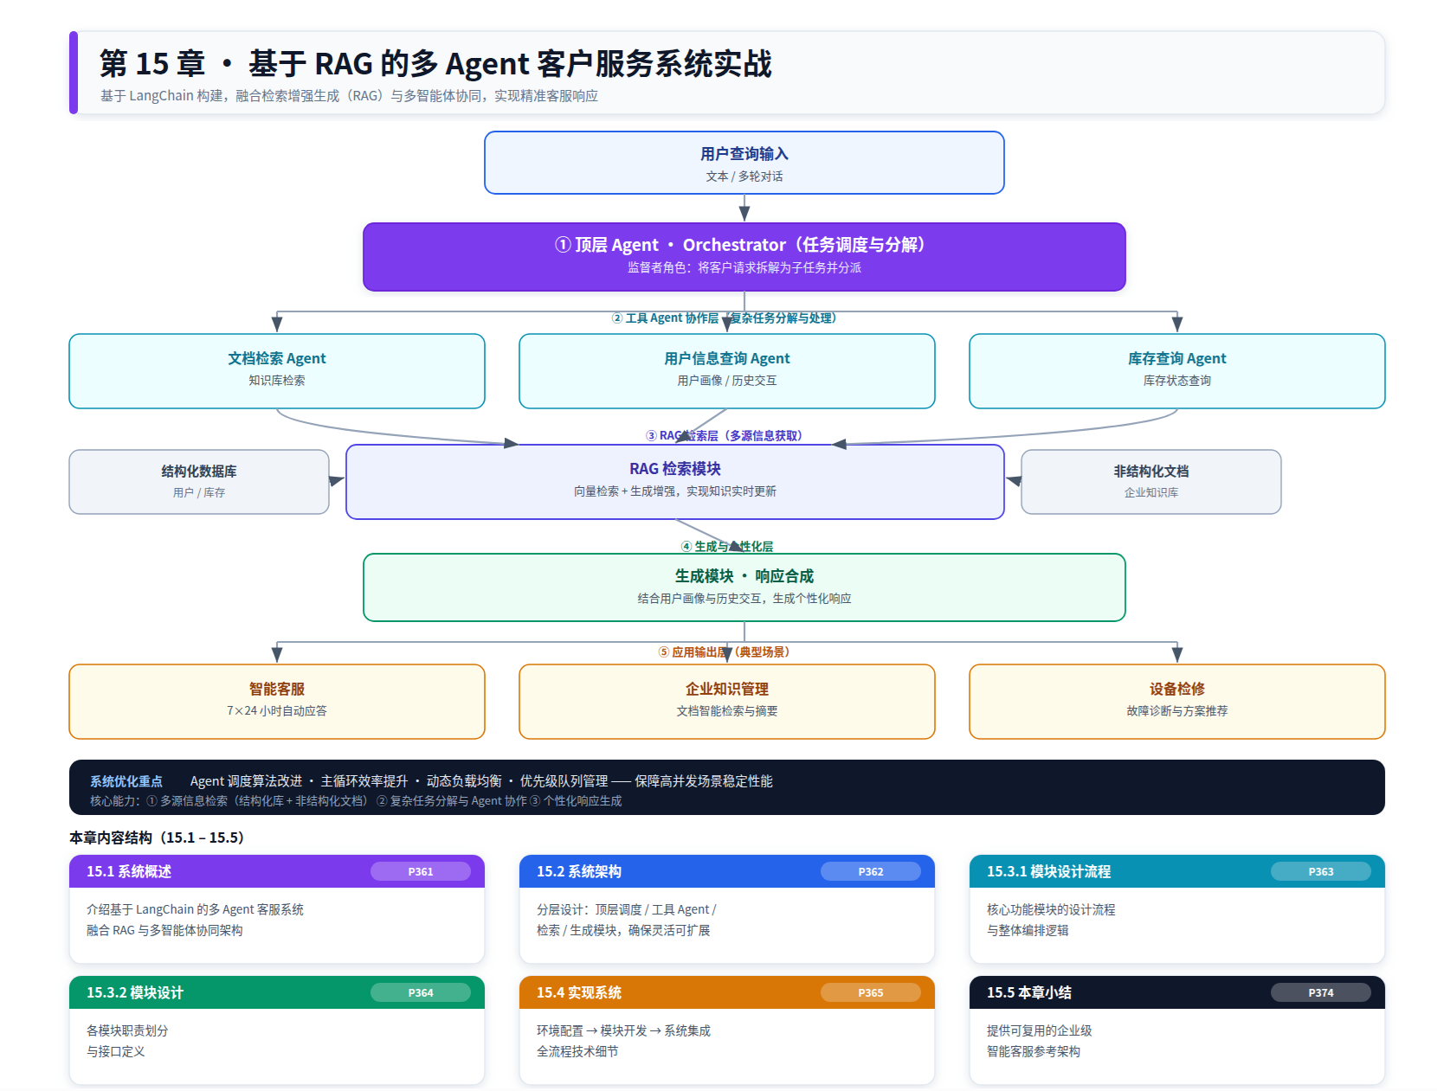Click the P361 page badge
The image size is (1437, 1091).
click(421, 871)
